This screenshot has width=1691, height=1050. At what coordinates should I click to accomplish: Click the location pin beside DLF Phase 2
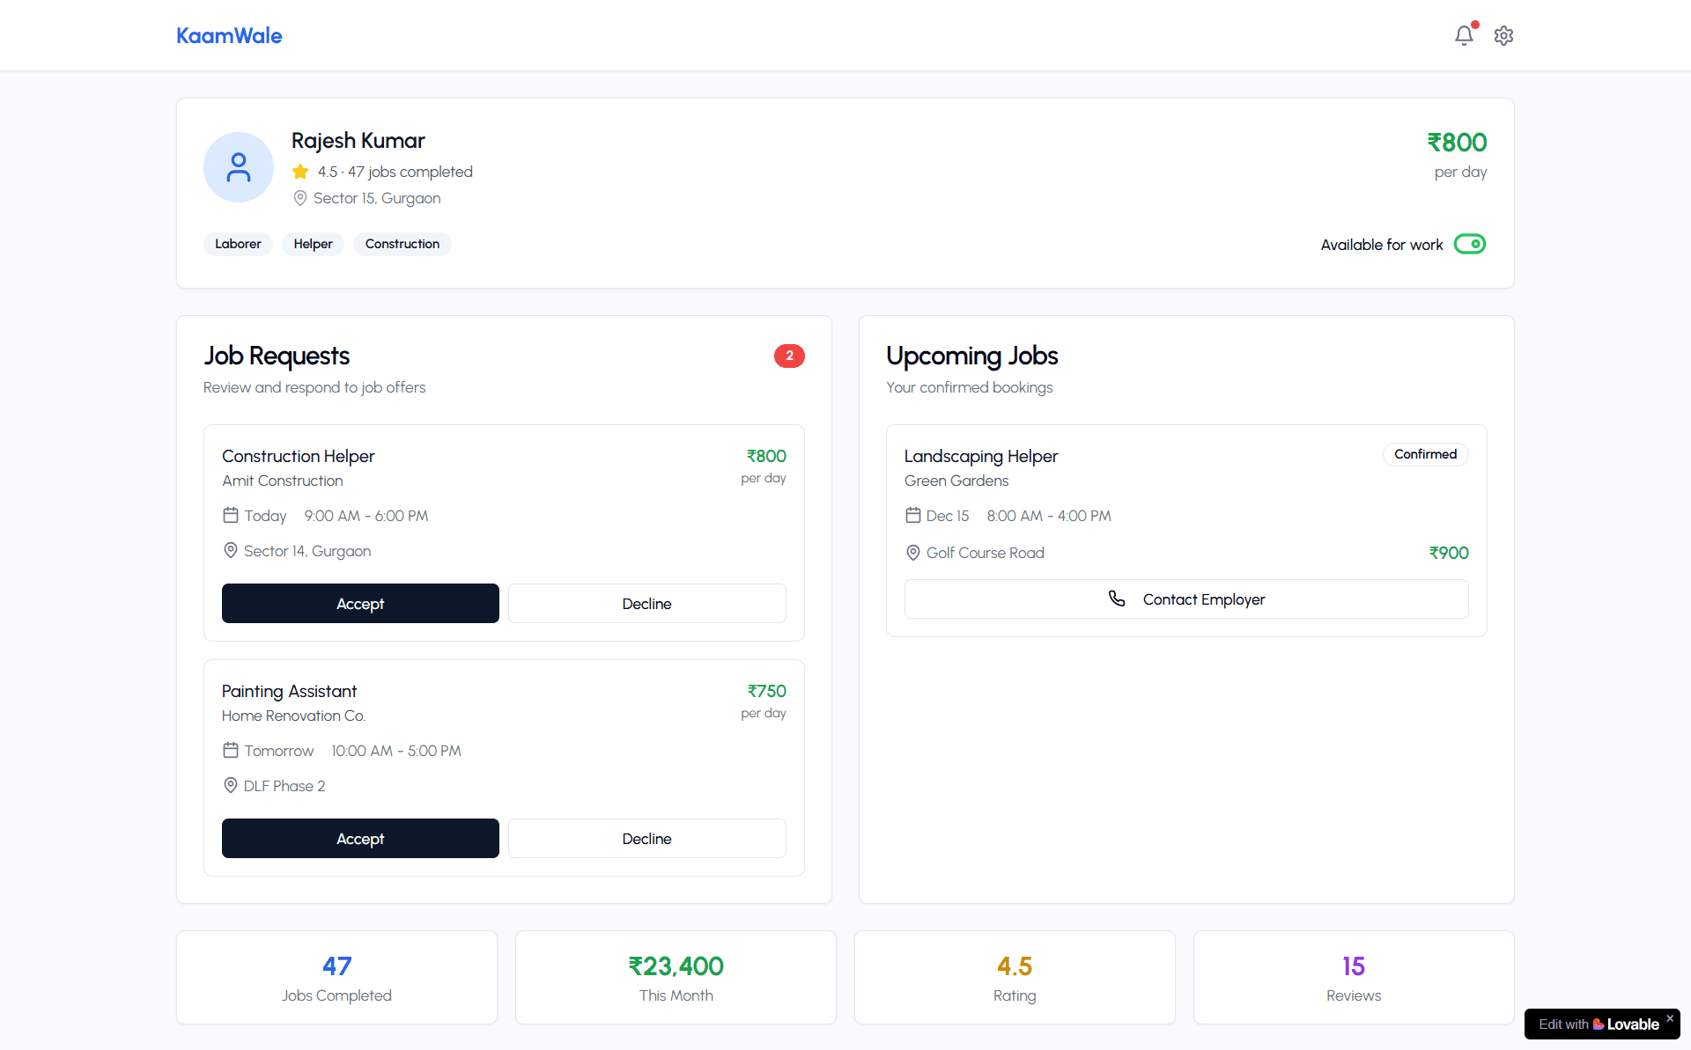pyautogui.click(x=231, y=785)
